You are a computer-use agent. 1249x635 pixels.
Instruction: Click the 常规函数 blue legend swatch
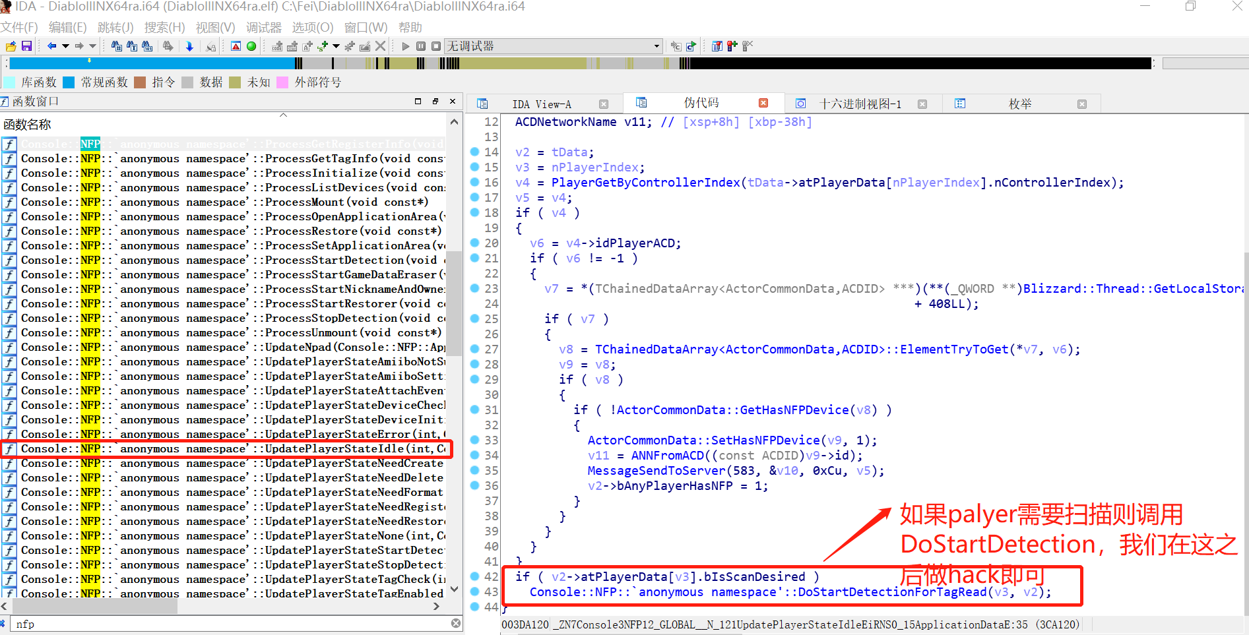click(69, 82)
